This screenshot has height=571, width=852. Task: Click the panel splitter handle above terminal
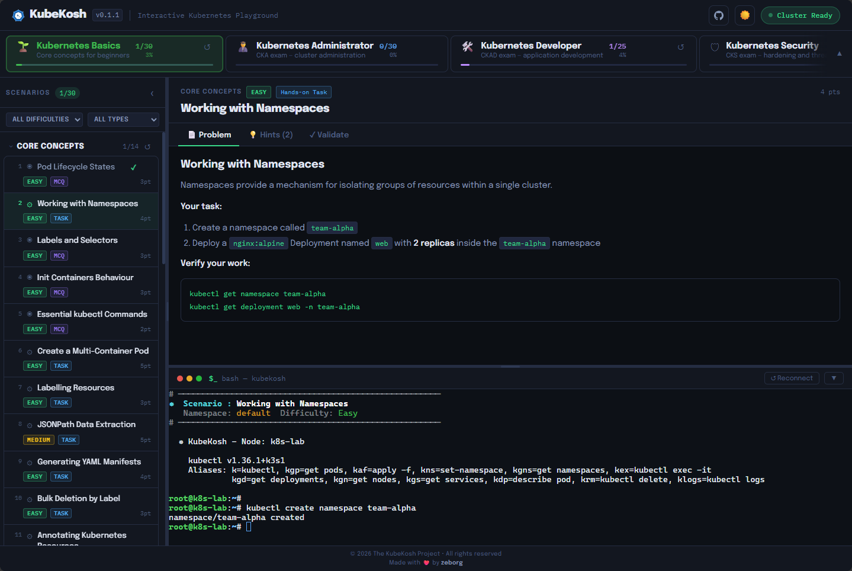(x=510, y=367)
